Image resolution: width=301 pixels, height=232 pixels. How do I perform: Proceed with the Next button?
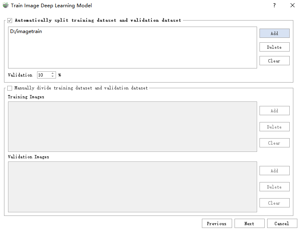click(x=249, y=224)
